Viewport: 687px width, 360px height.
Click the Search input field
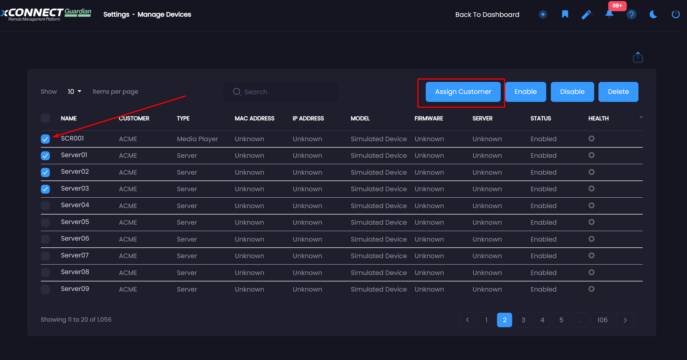tap(280, 92)
